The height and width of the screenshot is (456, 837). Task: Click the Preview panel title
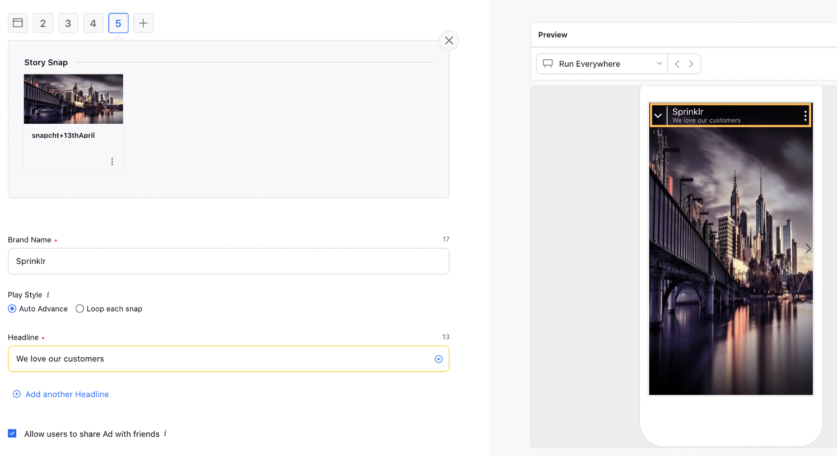(x=553, y=35)
